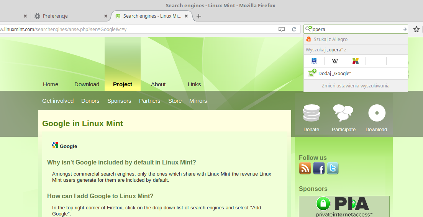Open Zmień ustawienia wyszukiwania
The image size is (423, 217).
pos(356,86)
